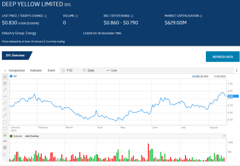The width and height of the screenshot is (240, 166).
Task: Click the tallest red volume bar
Action: [x=148, y=152]
